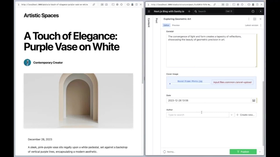Focus the Author Type to search field
The width and height of the screenshot is (280, 157).
tap(198, 115)
